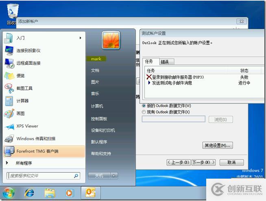Launch 画图 Paint

tap(44, 114)
